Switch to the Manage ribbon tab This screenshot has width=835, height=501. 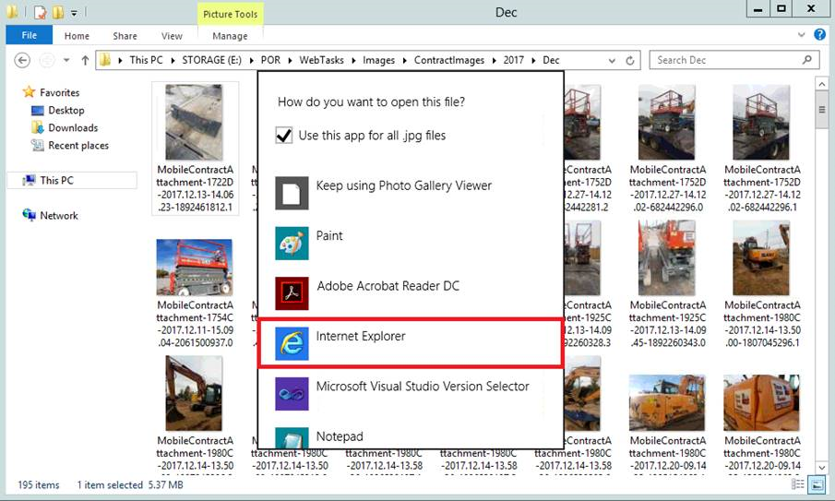click(x=230, y=36)
